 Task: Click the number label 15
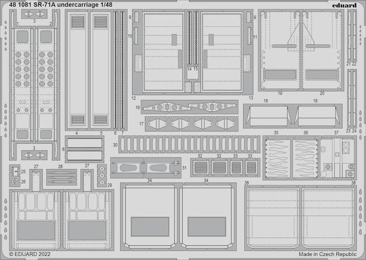pos(196,69)
